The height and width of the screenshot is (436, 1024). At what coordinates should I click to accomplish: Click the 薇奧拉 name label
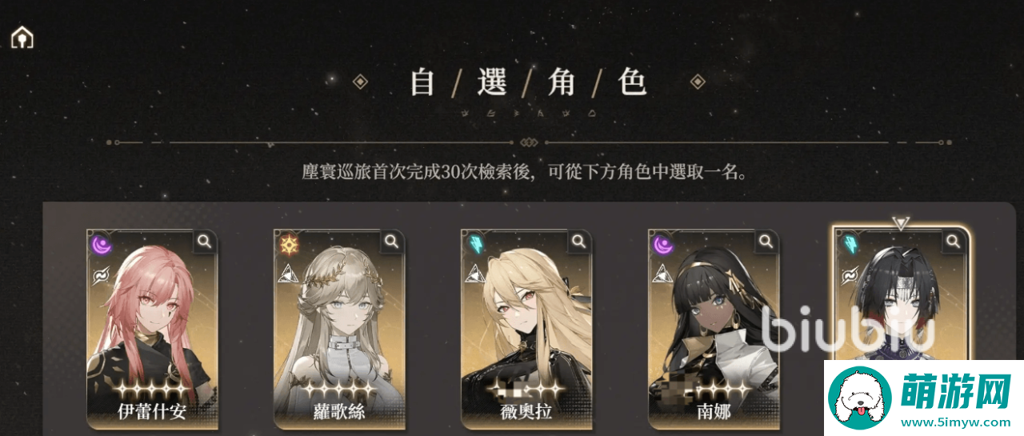pyautogui.click(x=526, y=413)
